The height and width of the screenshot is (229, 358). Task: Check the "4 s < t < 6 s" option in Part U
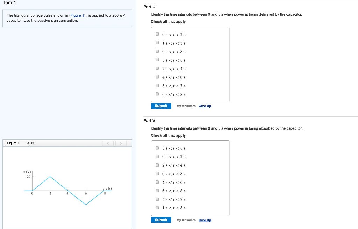click(x=157, y=76)
